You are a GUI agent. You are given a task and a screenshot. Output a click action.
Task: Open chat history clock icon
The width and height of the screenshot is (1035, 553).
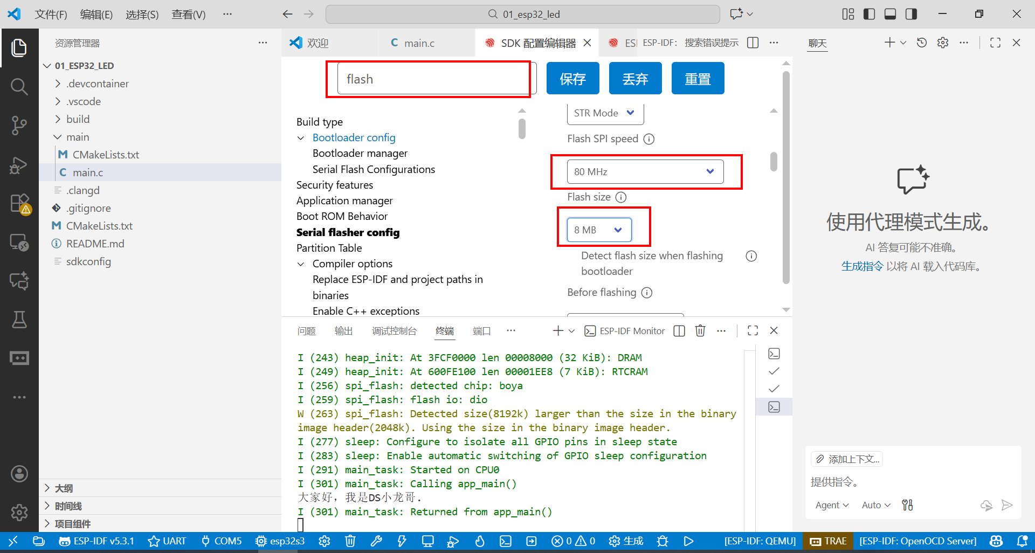coord(922,43)
